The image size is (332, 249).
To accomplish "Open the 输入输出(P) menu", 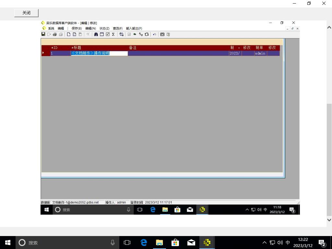I will (134, 29).
